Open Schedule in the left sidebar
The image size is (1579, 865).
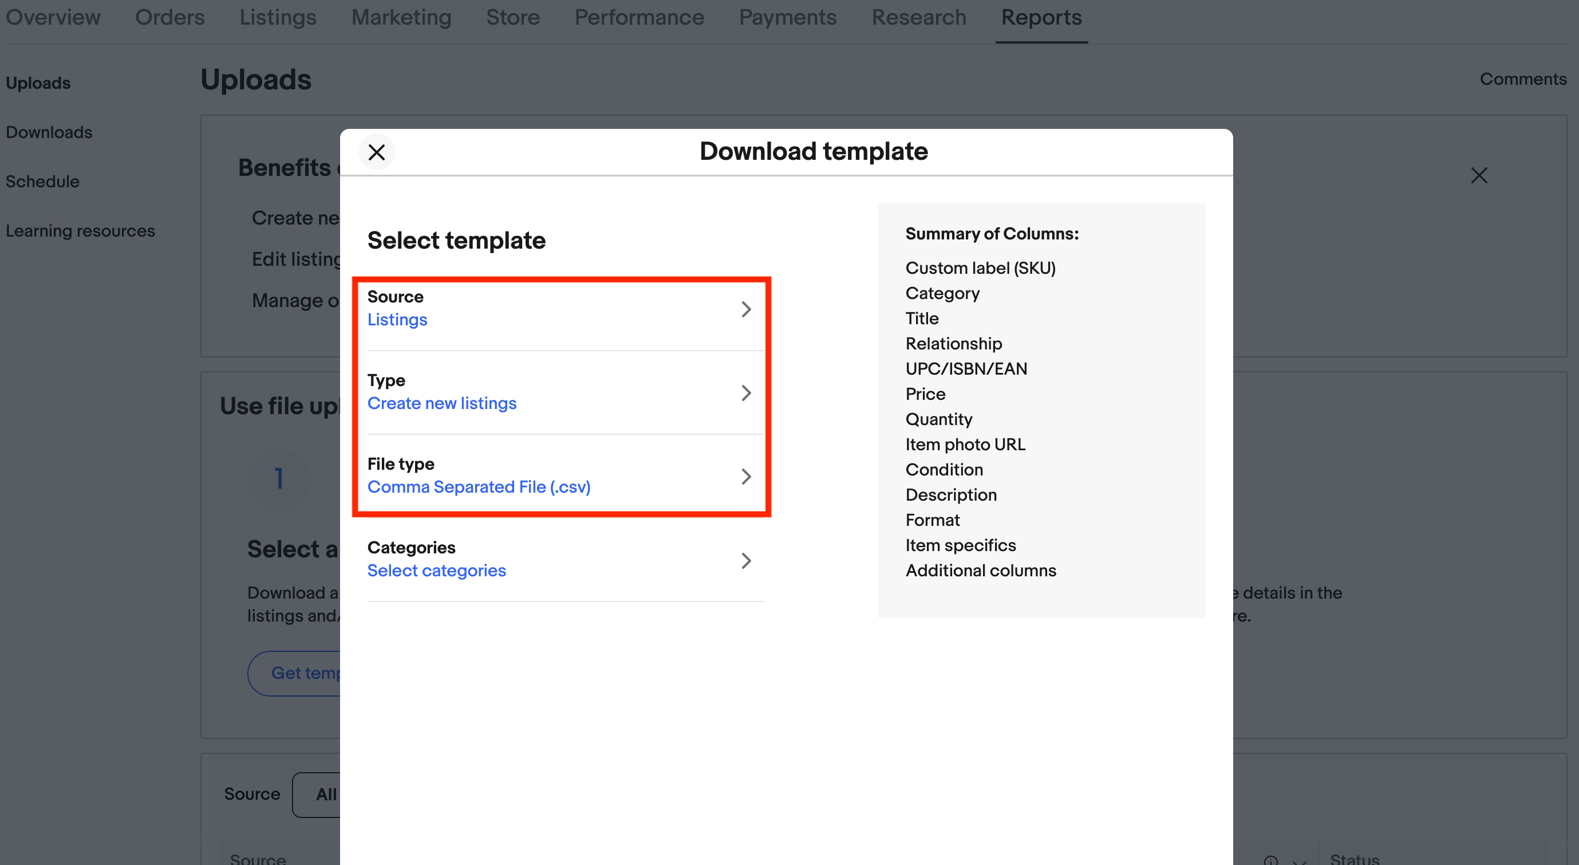[42, 182]
